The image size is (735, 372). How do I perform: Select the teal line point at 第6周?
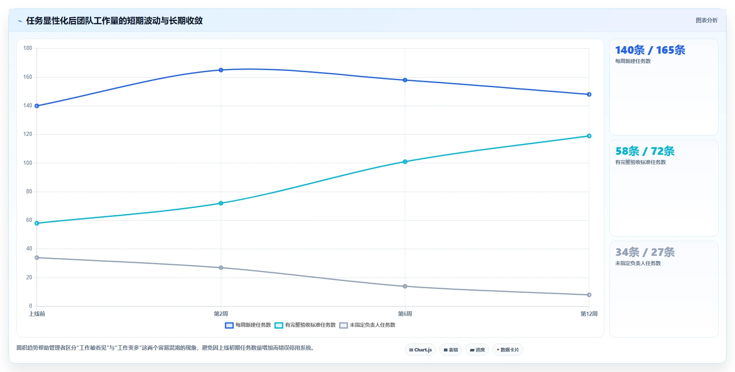(x=405, y=162)
